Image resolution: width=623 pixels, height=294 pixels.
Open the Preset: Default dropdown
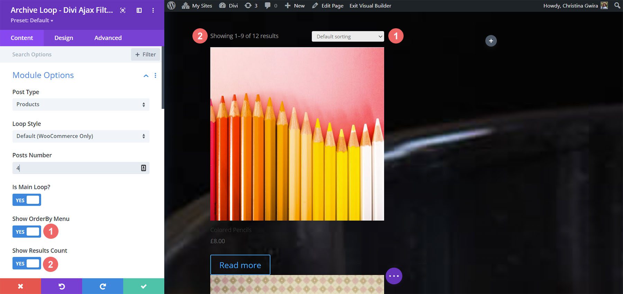[32, 20]
